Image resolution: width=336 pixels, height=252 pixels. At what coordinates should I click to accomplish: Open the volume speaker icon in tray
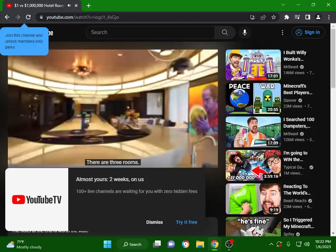coord(307,244)
